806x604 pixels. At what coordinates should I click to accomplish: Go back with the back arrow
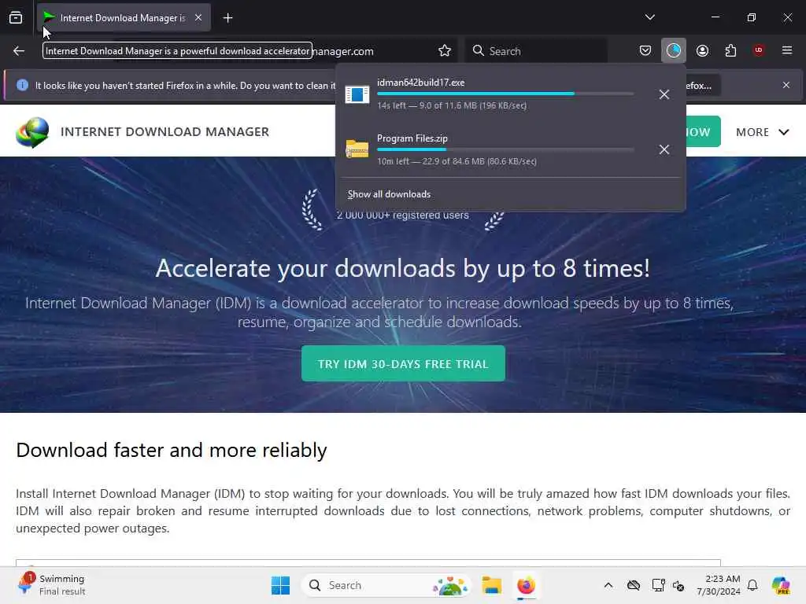click(19, 51)
